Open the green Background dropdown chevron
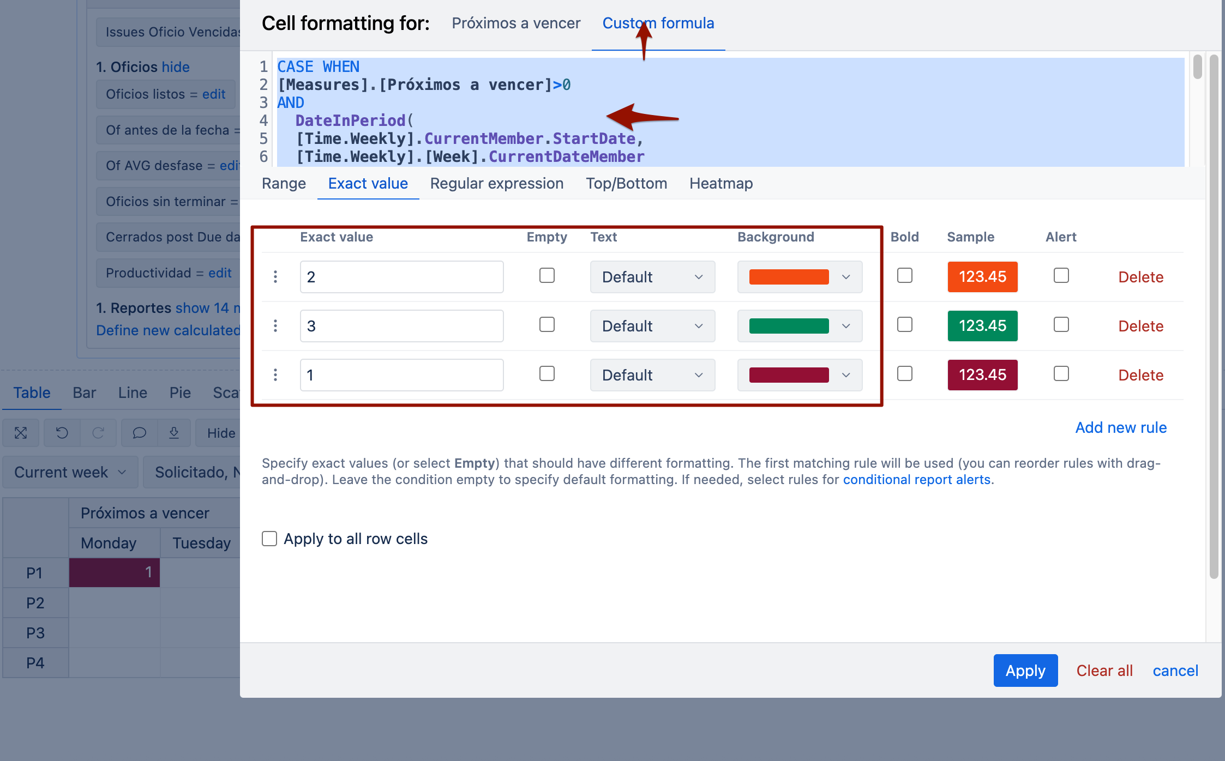 846,326
